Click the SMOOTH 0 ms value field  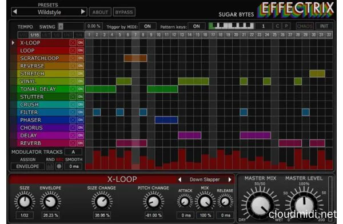click(74, 166)
